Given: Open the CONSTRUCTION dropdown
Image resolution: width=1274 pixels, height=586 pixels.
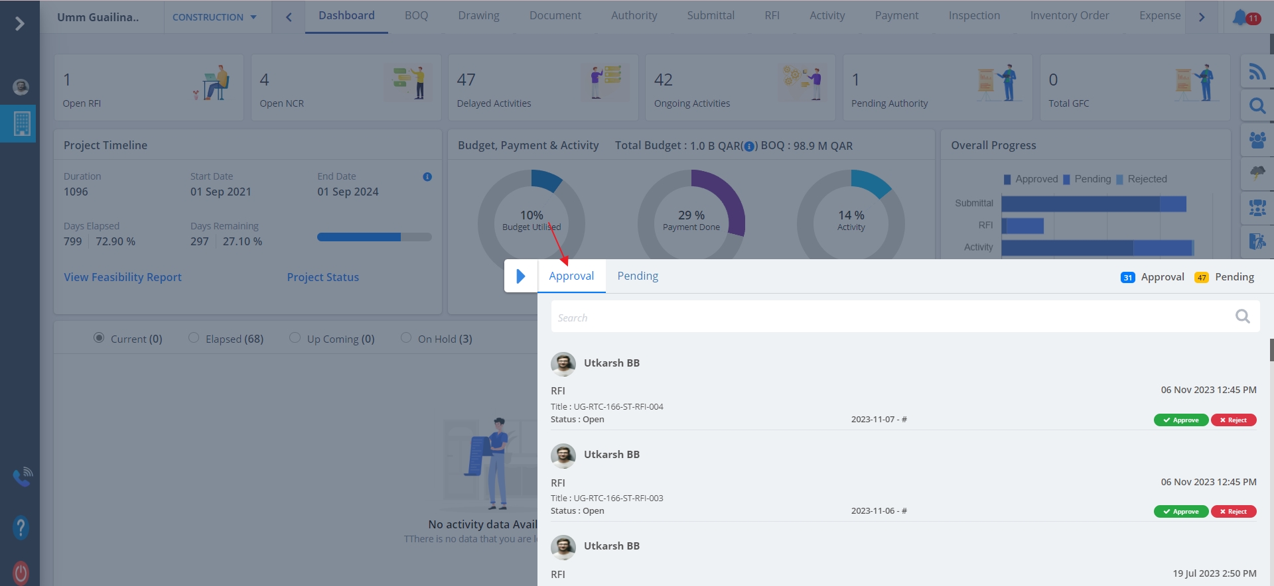Looking at the screenshot, I should (214, 17).
